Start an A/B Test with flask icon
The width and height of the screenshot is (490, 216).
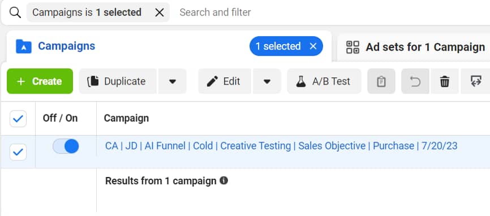[x=324, y=81]
